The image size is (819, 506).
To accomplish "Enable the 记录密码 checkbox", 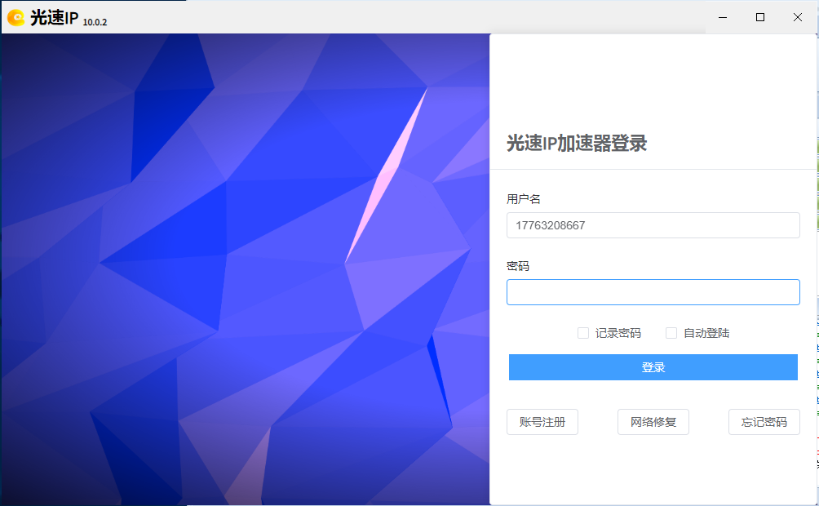I will (x=583, y=333).
